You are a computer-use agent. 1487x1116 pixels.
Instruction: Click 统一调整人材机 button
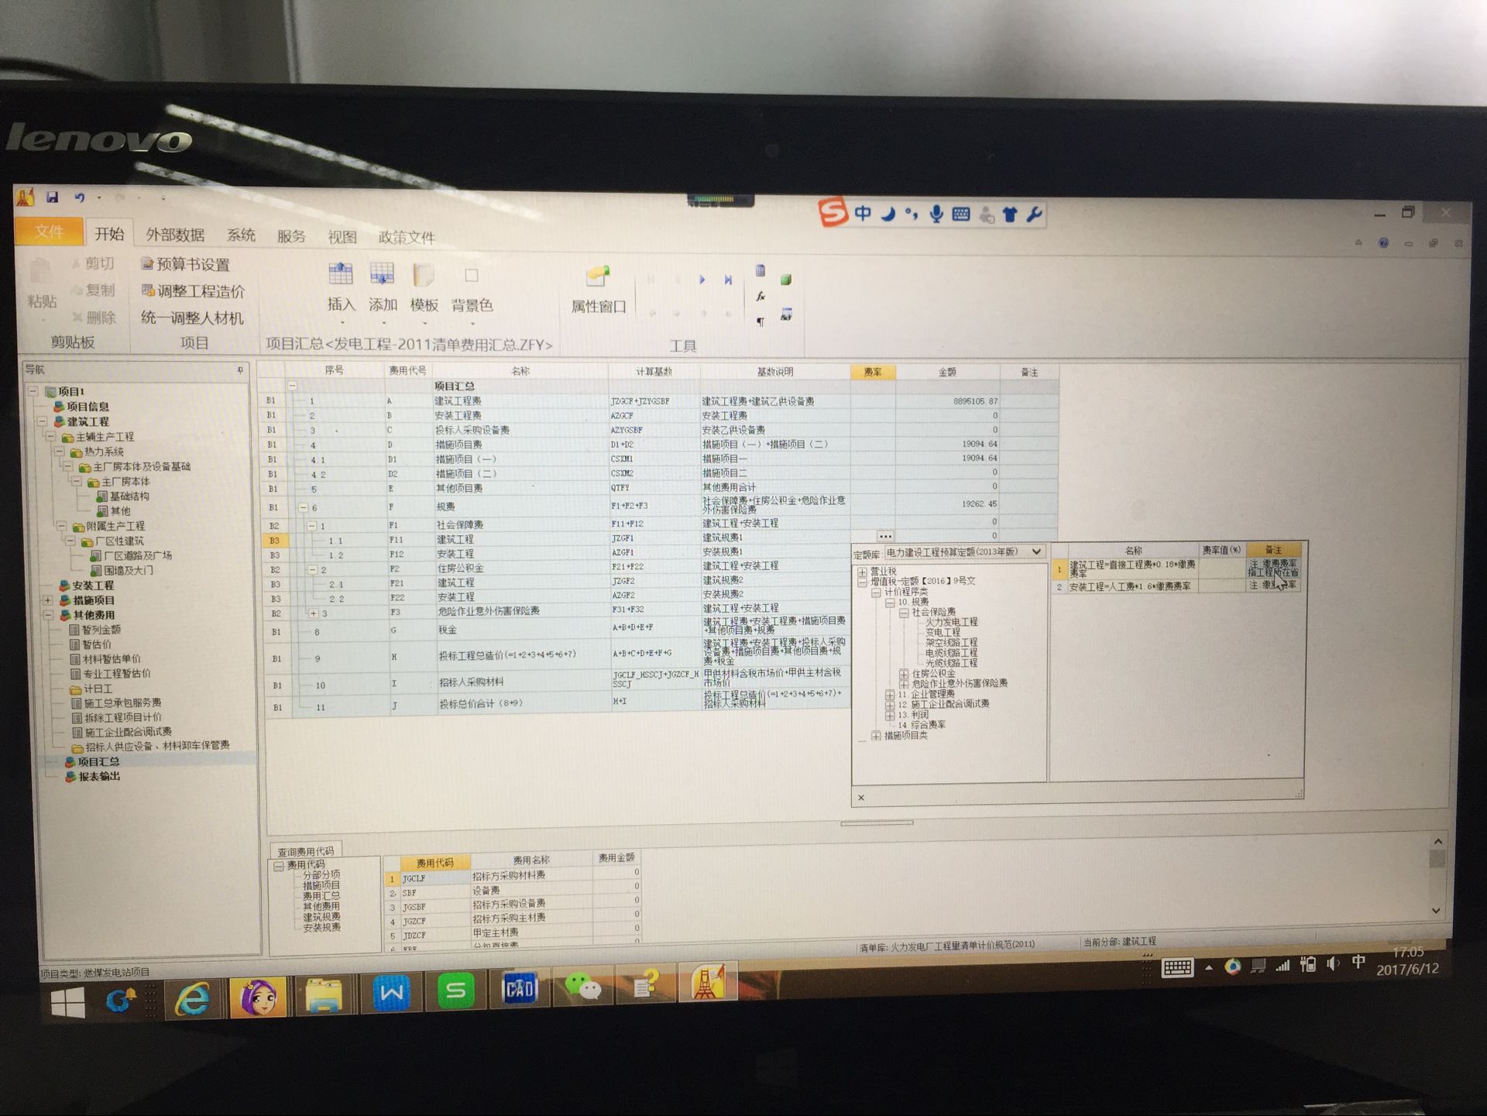(192, 318)
